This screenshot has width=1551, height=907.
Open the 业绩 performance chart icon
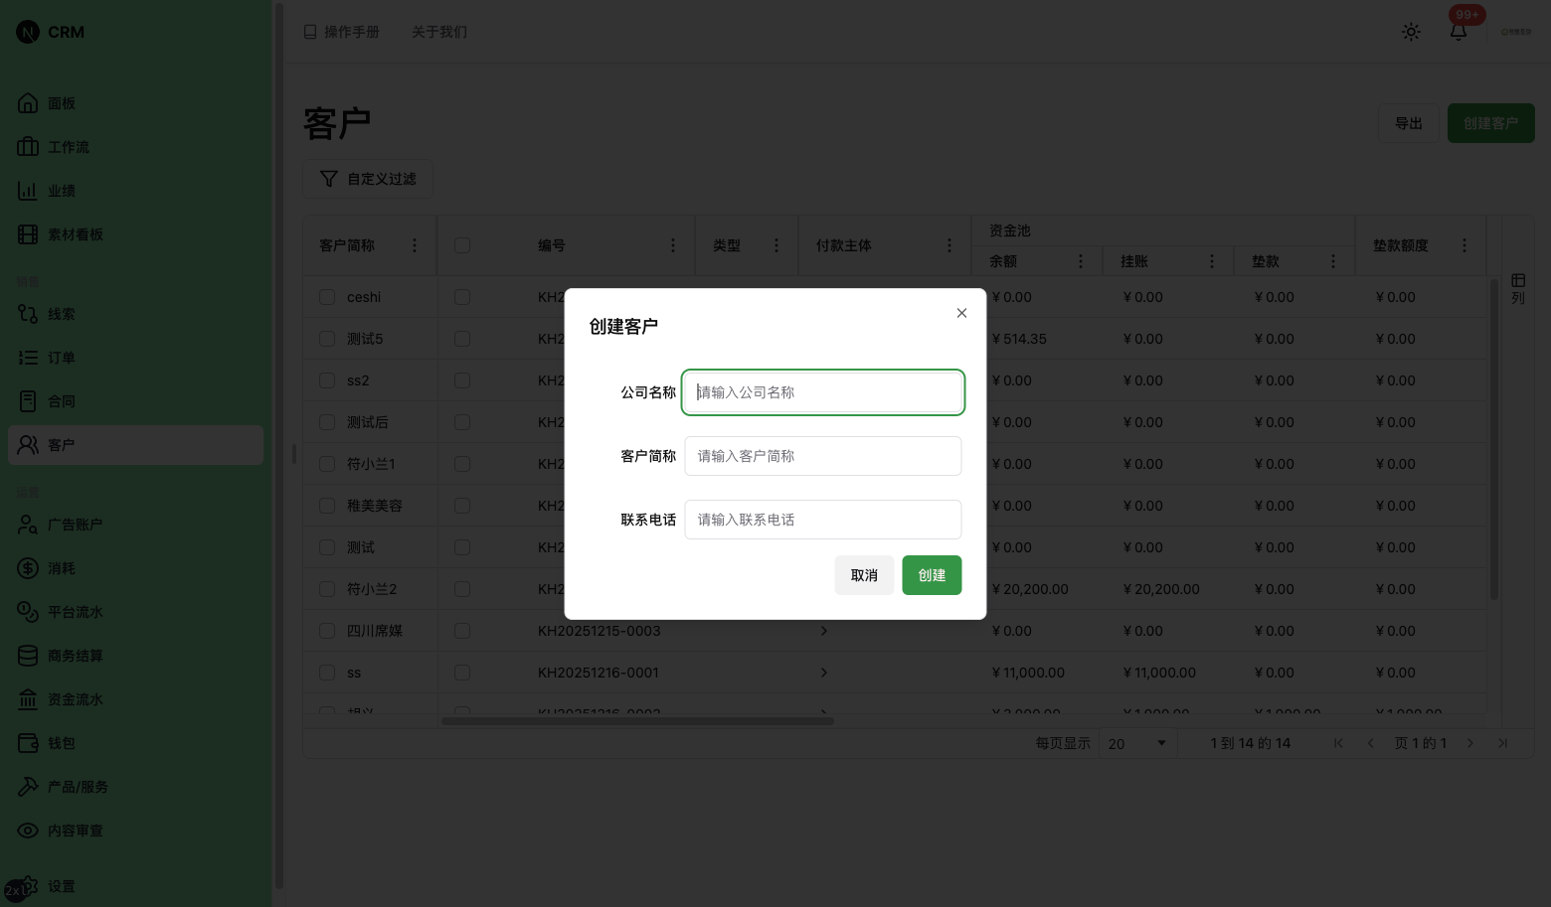click(60, 190)
